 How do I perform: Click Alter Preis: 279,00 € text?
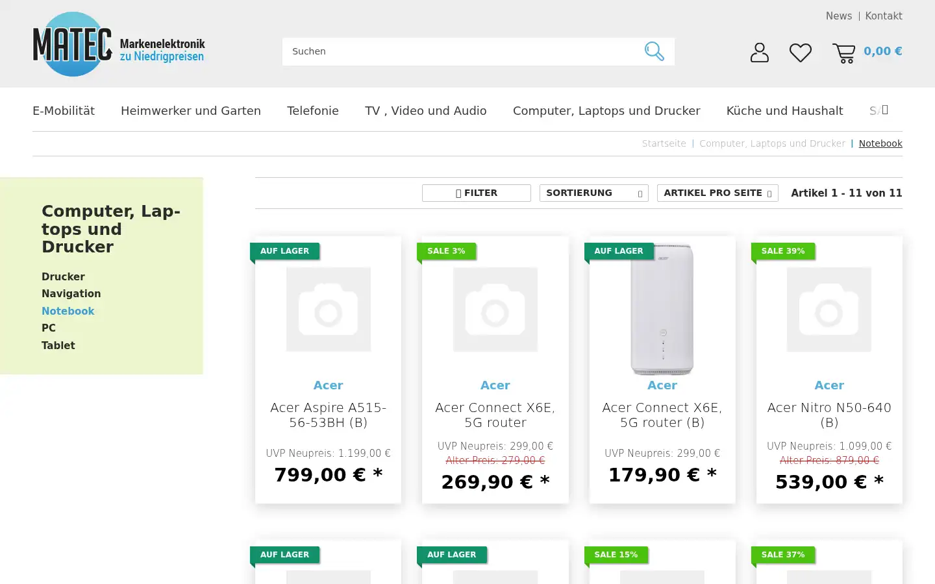pos(495,460)
